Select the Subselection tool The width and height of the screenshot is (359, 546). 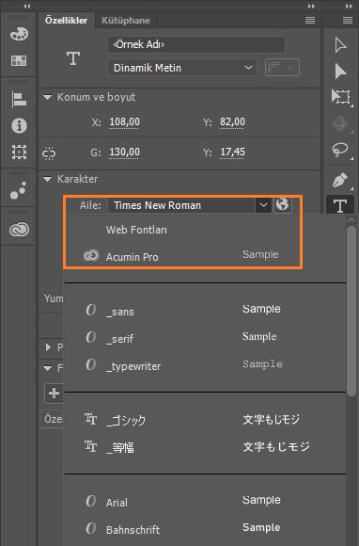[340, 71]
